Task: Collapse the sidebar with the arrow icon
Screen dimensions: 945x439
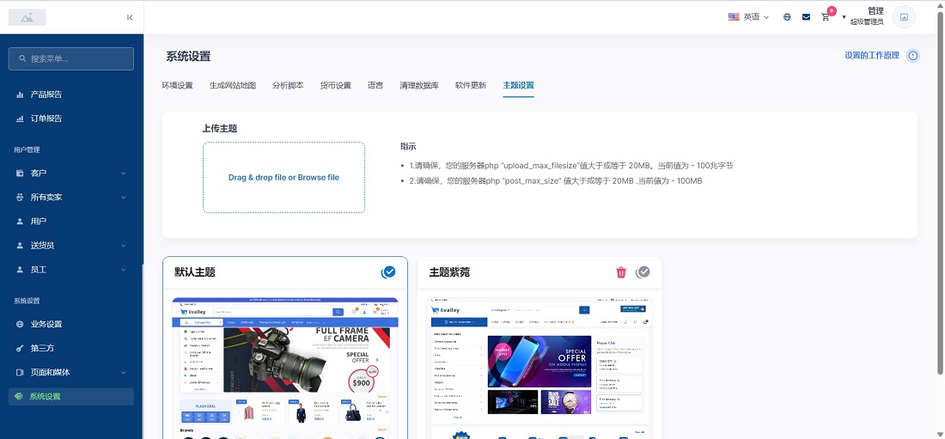Action: [x=130, y=17]
